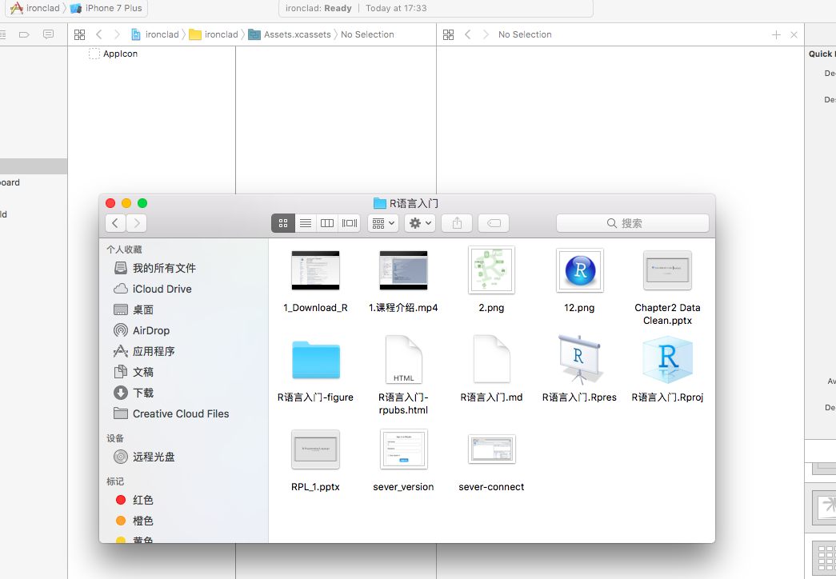Go back in assistant editor

[467, 34]
